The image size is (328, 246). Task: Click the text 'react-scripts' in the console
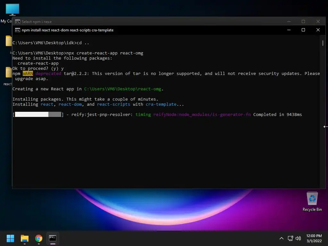[114, 104]
